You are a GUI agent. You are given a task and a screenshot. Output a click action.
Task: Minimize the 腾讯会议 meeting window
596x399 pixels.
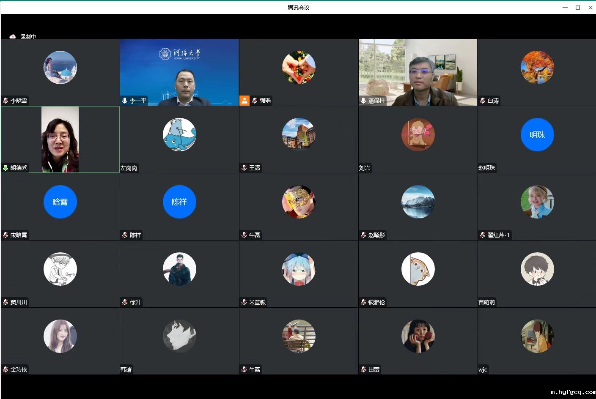(x=565, y=8)
